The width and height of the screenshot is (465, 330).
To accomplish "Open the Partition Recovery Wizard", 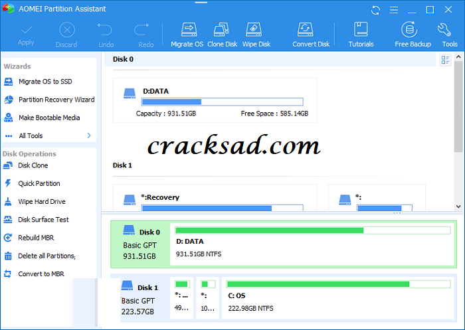I will click(x=56, y=100).
